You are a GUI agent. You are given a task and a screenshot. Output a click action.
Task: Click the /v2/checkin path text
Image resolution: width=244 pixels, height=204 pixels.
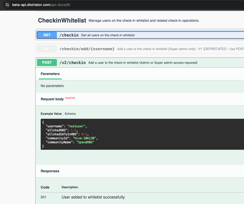tap(73, 62)
